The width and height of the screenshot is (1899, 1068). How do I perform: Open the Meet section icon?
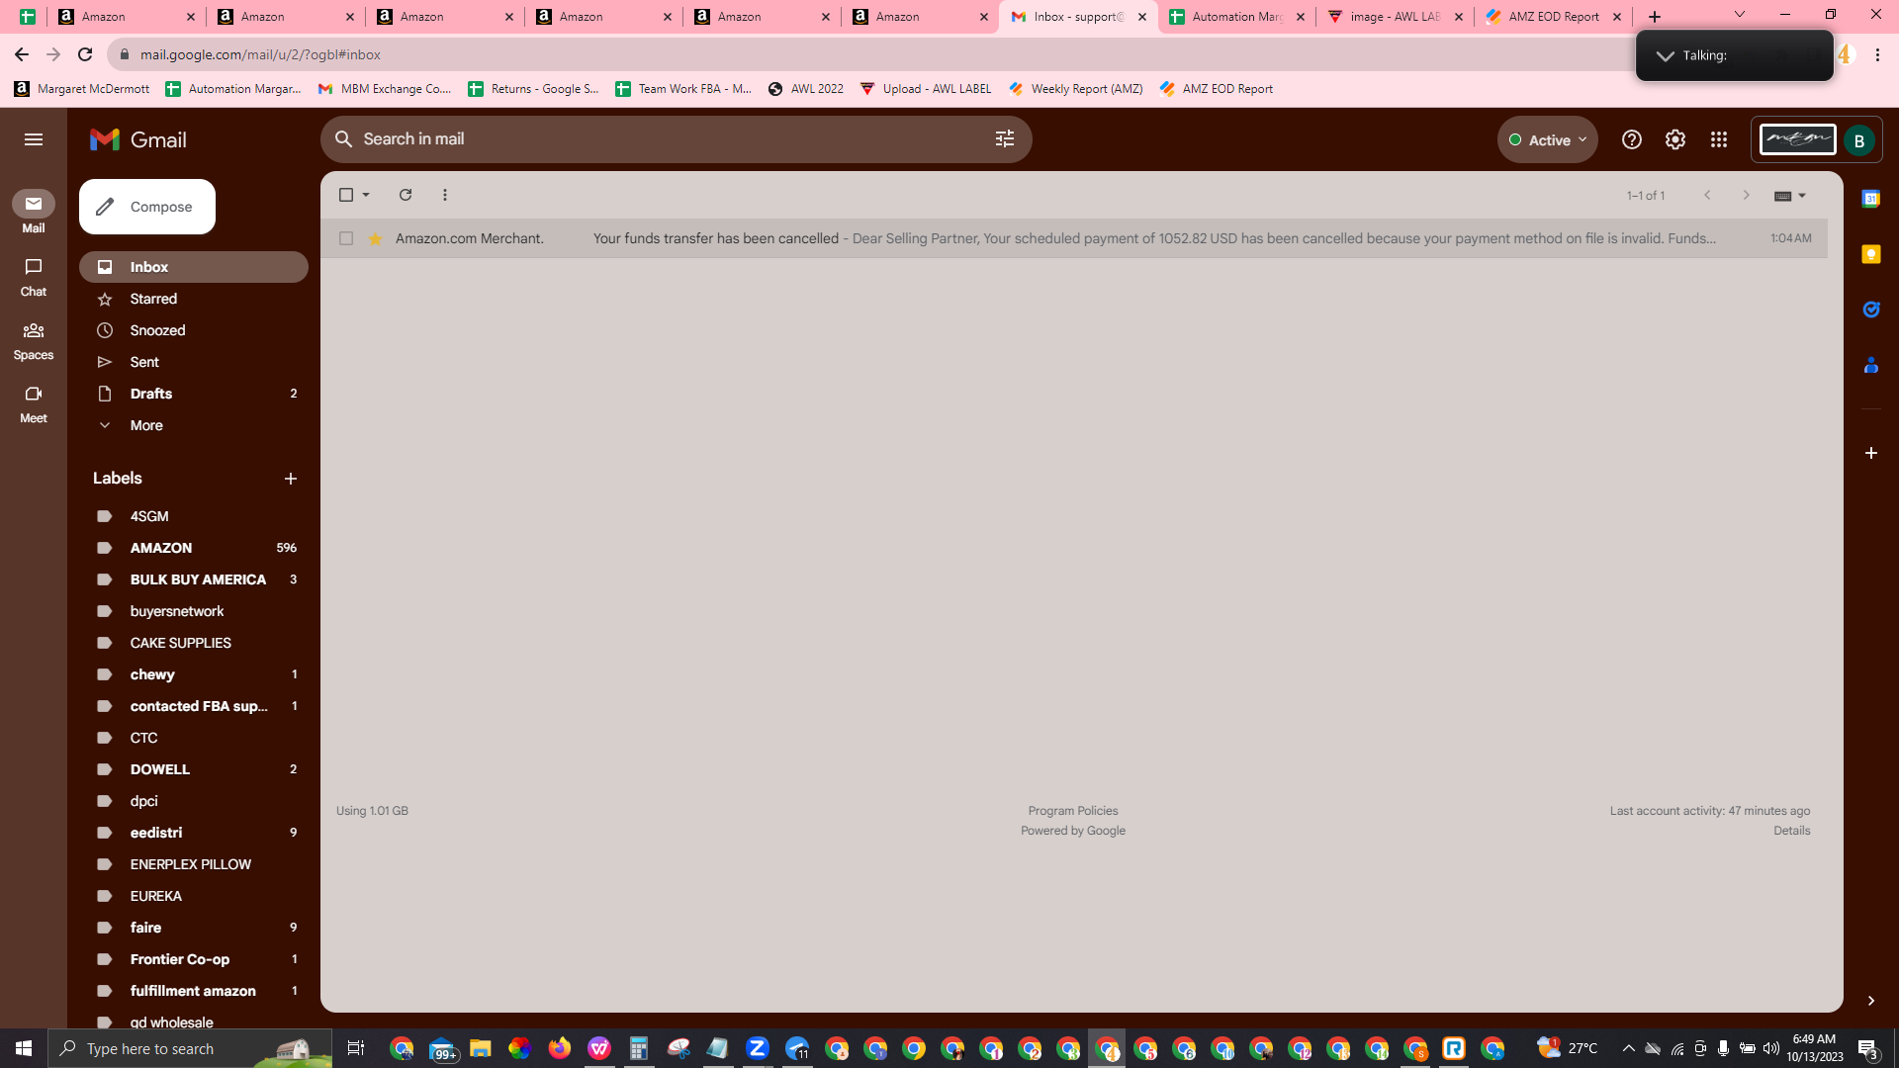pyautogui.click(x=34, y=403)
